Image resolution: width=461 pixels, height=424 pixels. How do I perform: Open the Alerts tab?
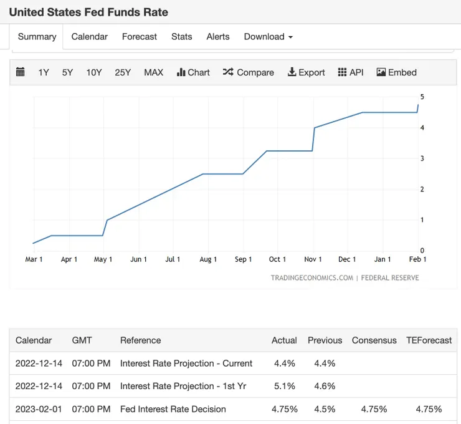[x=218, y=37]
